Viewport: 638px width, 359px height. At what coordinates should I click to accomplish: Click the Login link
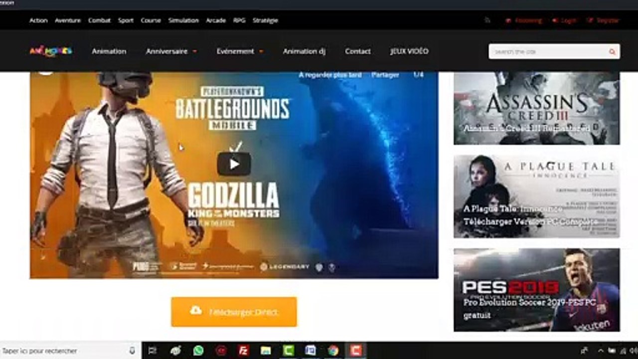(x=565, y=20)
